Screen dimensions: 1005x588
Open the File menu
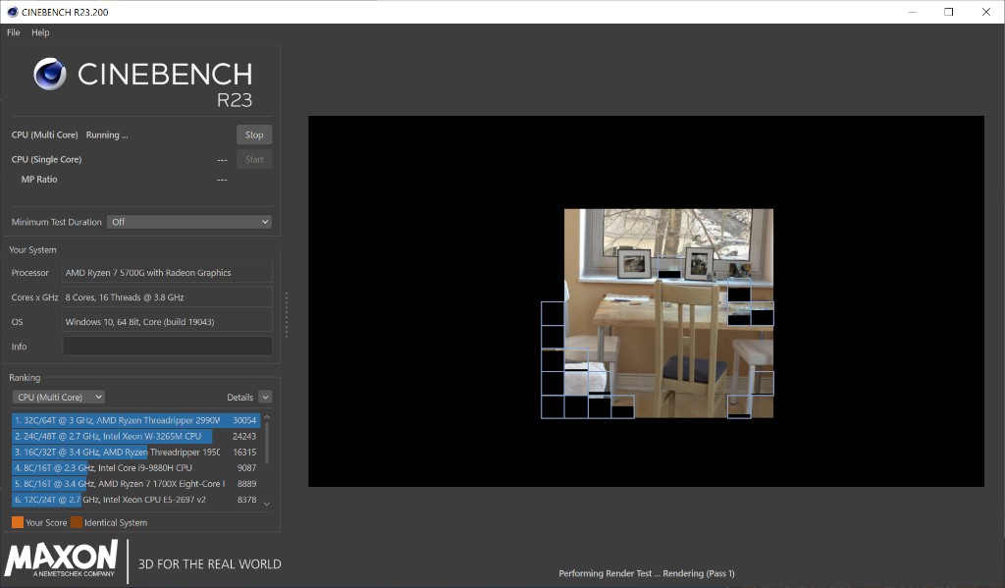[x=13, y=32]
